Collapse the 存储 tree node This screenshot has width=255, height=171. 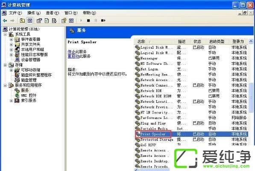tap(5, 65)
